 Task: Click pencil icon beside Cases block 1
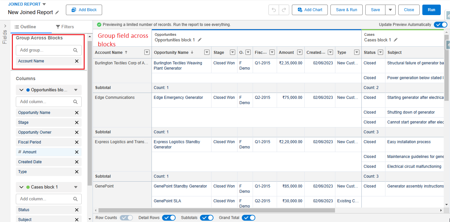(x=396, y=40)
